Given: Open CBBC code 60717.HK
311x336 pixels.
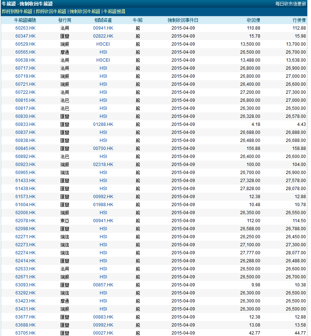Looking at the screenshot, I should pyautogui.click(x=26, y=68).
